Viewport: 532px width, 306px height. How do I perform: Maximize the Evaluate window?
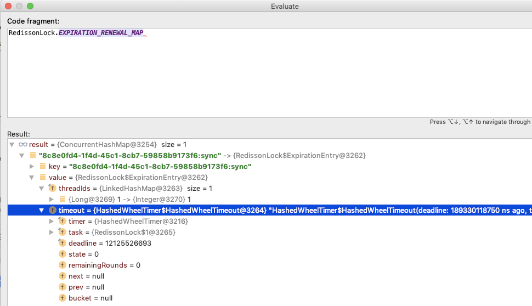30,6
